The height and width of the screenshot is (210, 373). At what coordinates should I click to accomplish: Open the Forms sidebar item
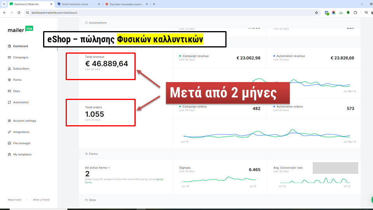17,80
